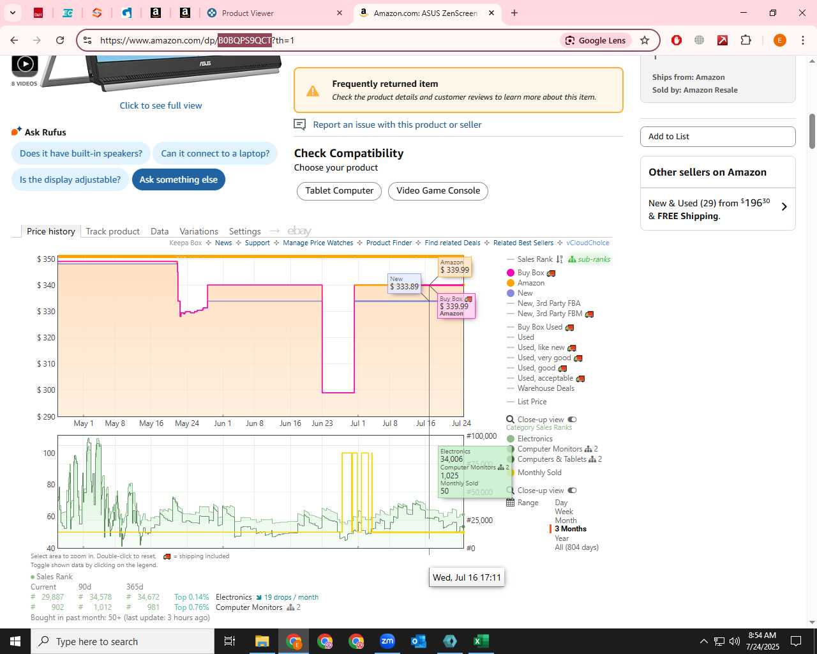
Task: Select Keepa Price history tab
Action: click(51, 231)
